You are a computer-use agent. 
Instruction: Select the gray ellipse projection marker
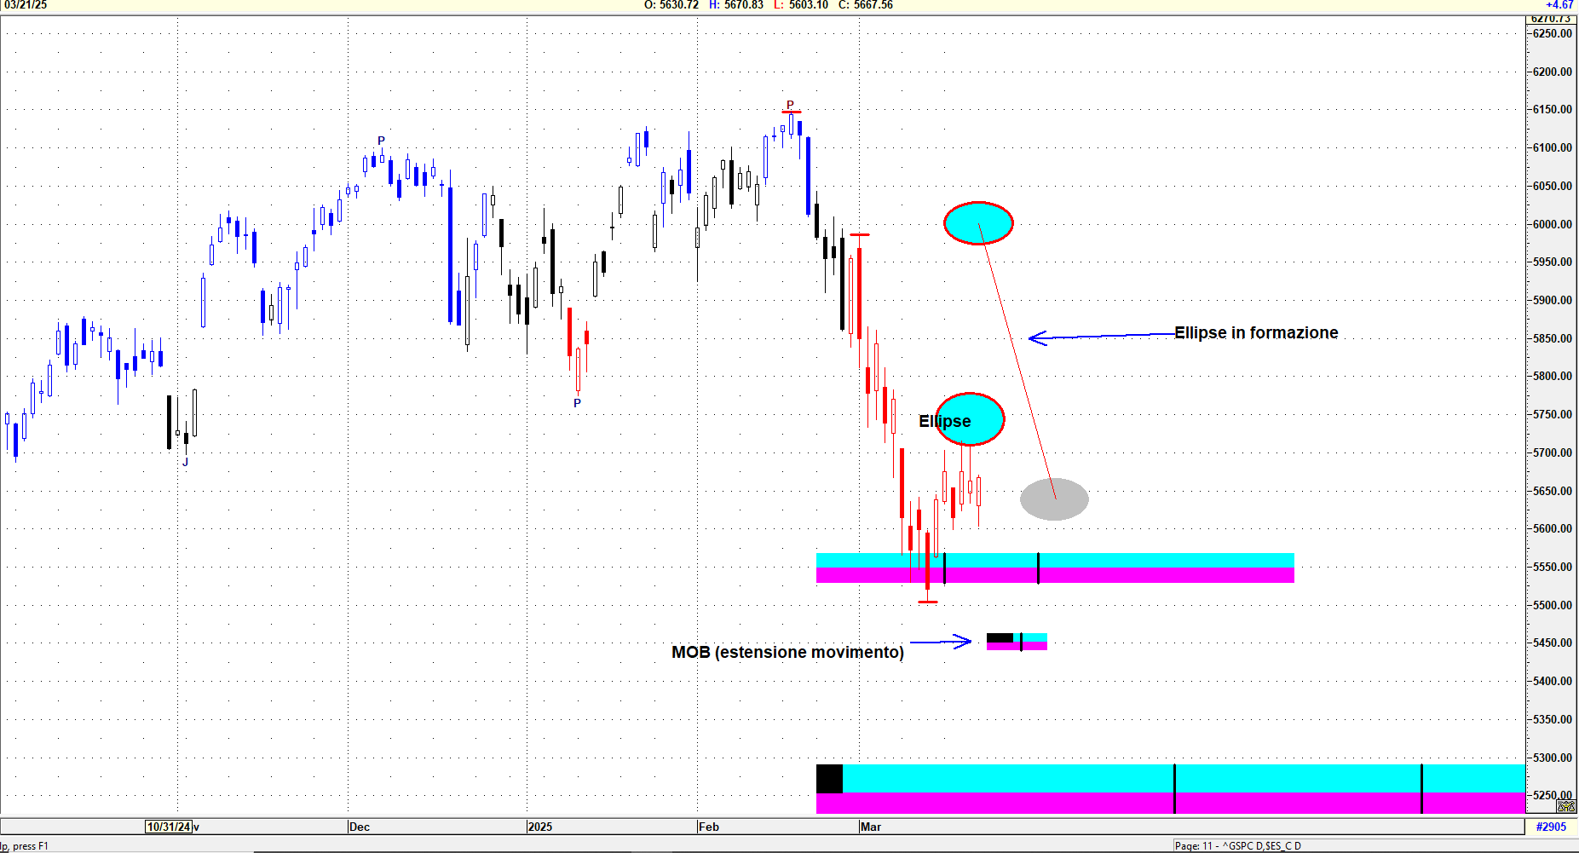coord(1054,499)
